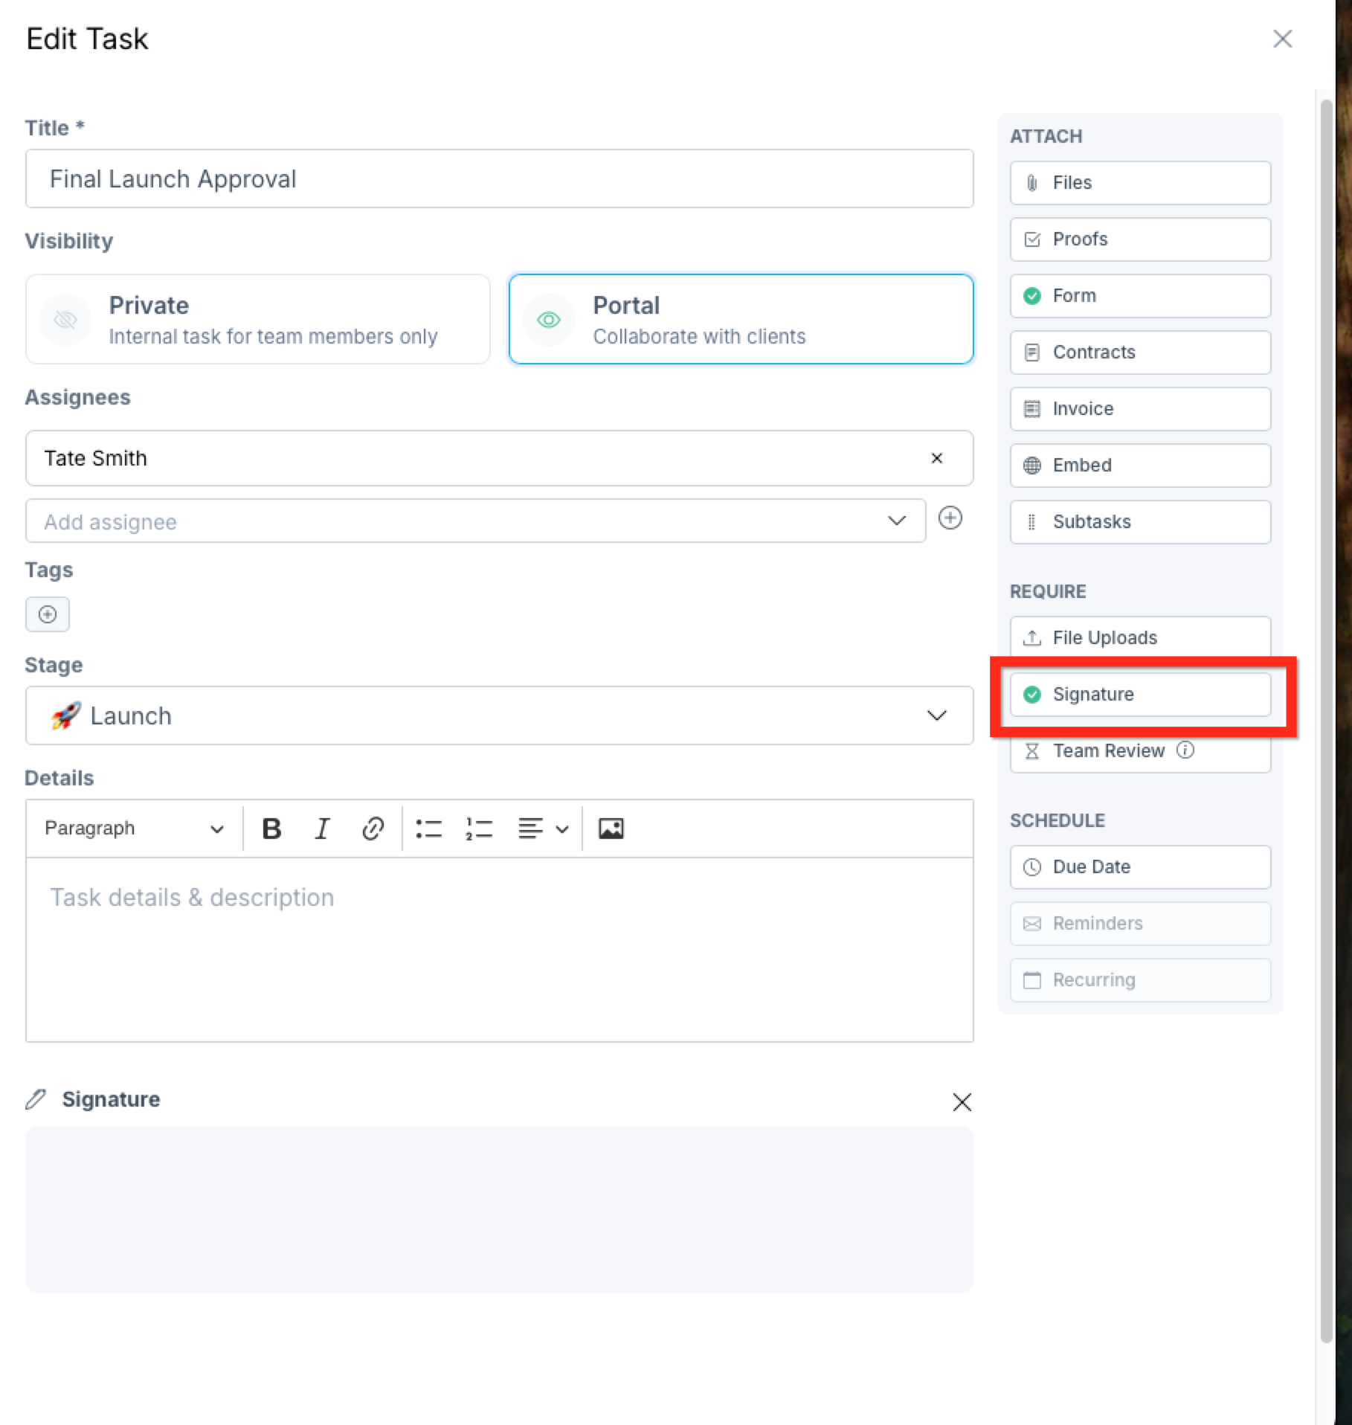1352x1425 pixels.
Task: Select Portal visibility option
Action: [741, 319]
